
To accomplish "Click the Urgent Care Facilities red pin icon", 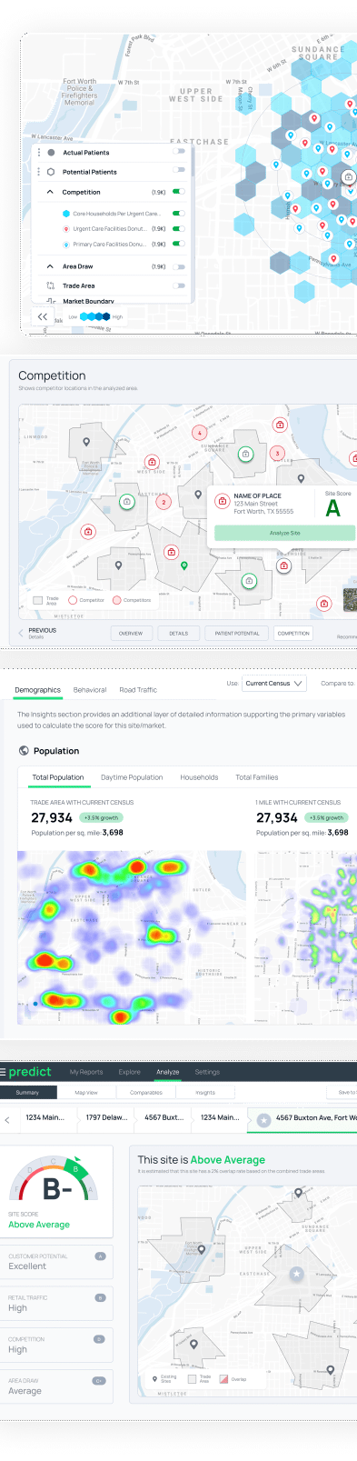I will tap(66, 229).
